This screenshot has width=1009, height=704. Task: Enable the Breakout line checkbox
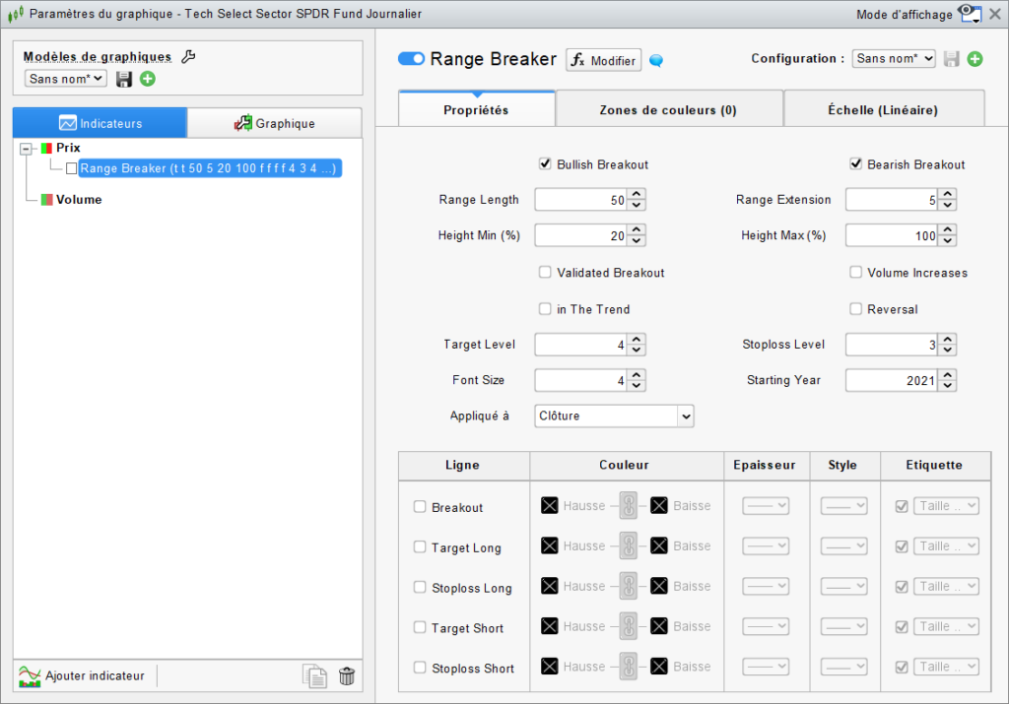pos(420,507)
